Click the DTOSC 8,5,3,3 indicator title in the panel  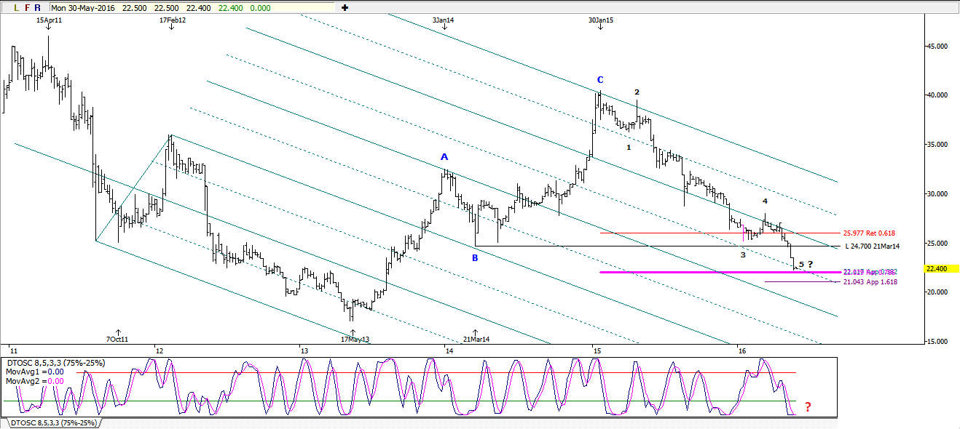click(x=55, y=362)
